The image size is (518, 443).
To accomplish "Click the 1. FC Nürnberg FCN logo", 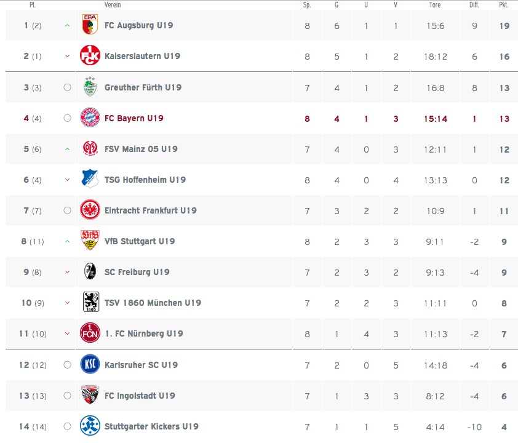I will coord(90,333).
